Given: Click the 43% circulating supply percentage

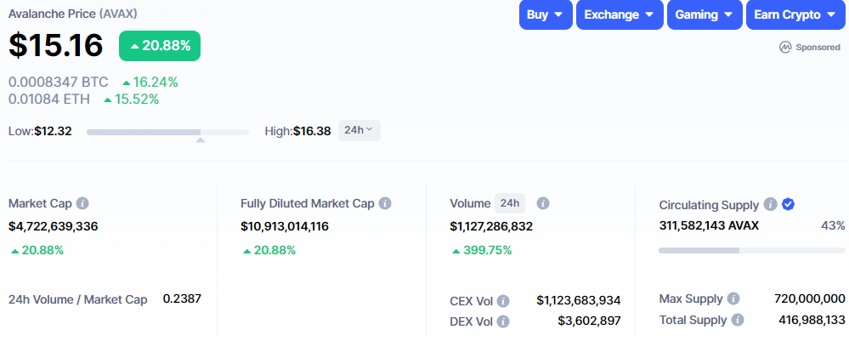Looking at the screenshot, I should pyautogui.click(x=833, y=225).
